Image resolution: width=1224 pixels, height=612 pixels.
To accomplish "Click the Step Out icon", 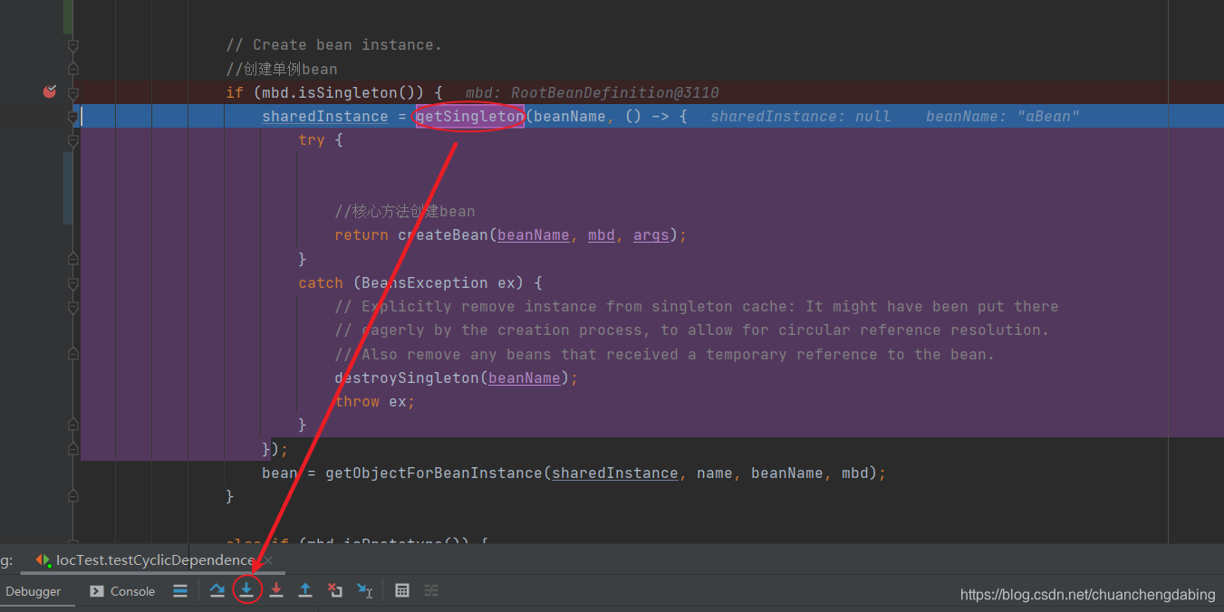I will pos(305,590).
